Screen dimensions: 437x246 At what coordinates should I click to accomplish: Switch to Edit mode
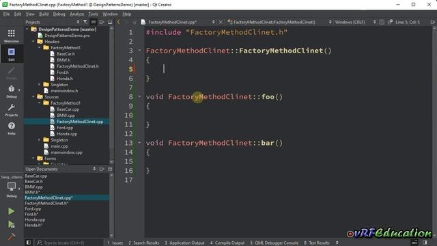[12, 55]
